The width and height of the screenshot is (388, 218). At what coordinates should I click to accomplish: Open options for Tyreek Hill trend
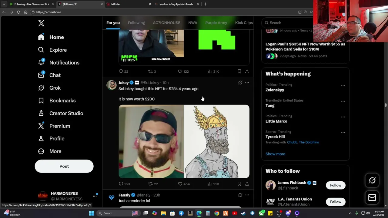point(343,133)
